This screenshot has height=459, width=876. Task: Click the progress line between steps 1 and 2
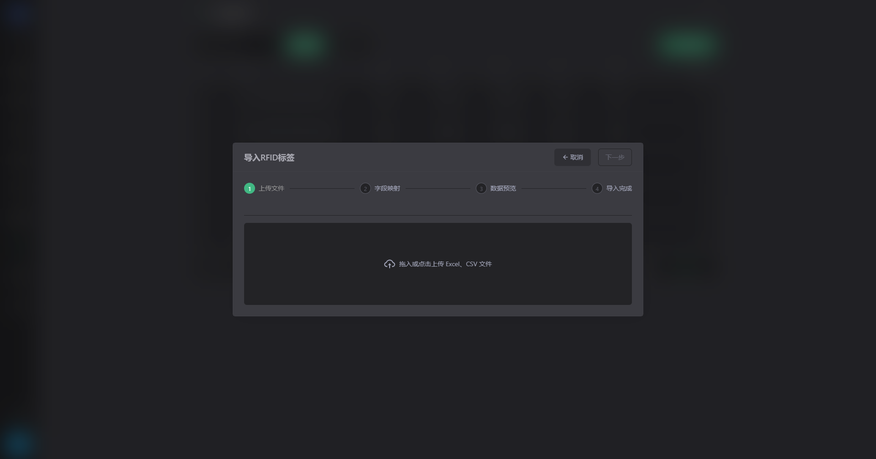click(322, 188)
